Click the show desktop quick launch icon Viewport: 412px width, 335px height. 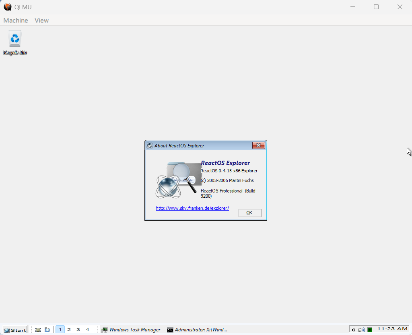pos(38,329)
